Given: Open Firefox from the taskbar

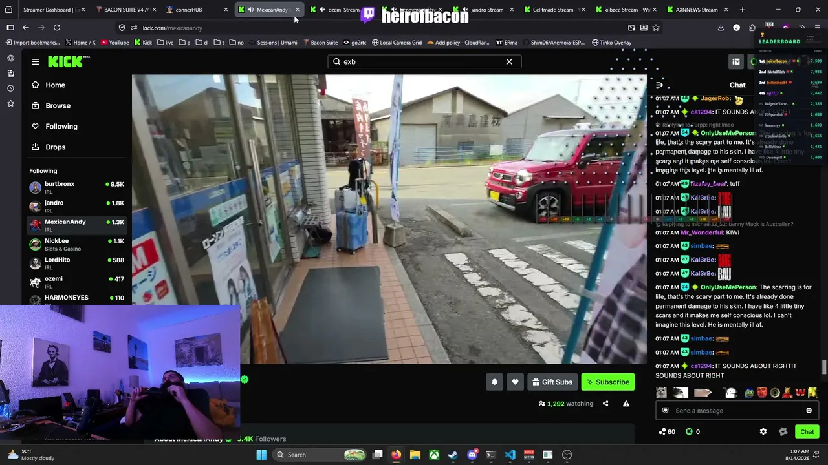Looking at the screenshot, I should [396, 455].
